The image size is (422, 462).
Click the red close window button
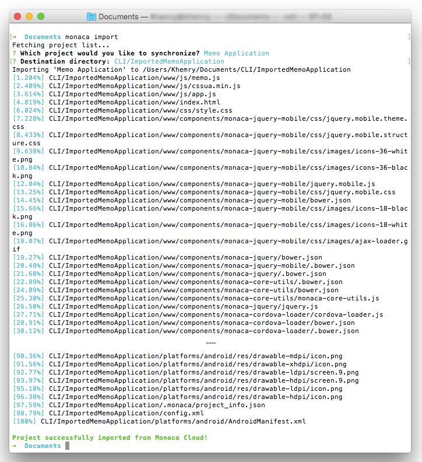[x=17, y=16]
